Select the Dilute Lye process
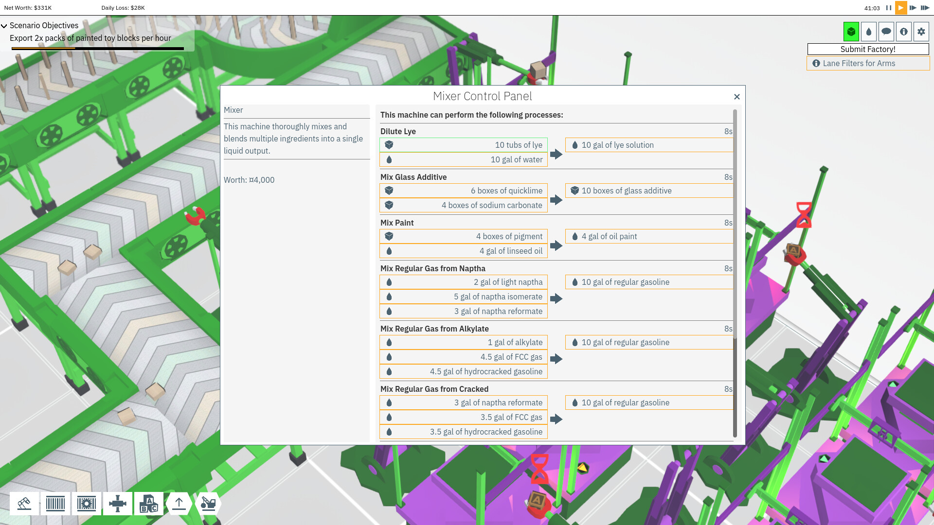Viewport: 934px width, 525px height. click(x=398, y=131)
